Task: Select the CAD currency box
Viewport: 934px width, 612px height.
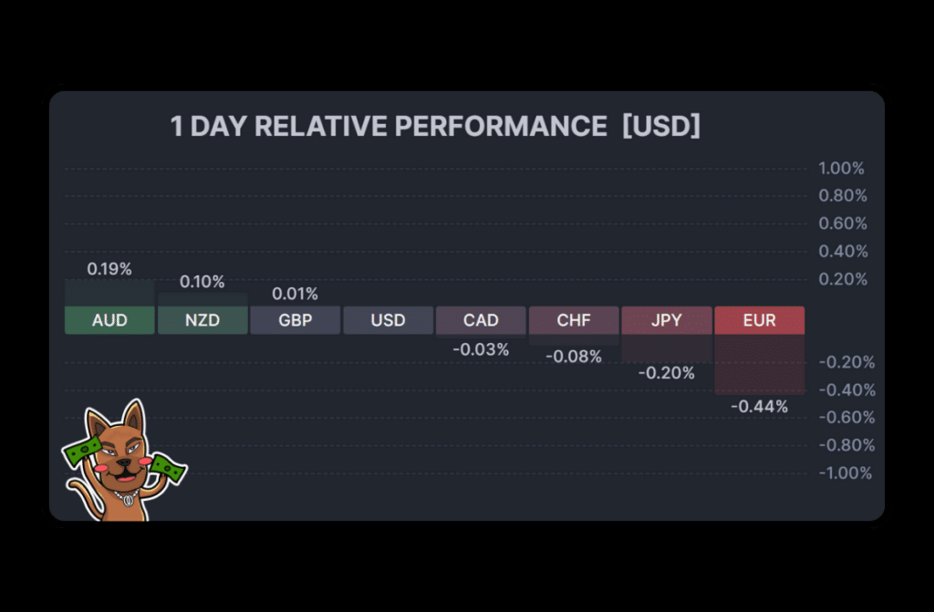Action: point(481,320)
